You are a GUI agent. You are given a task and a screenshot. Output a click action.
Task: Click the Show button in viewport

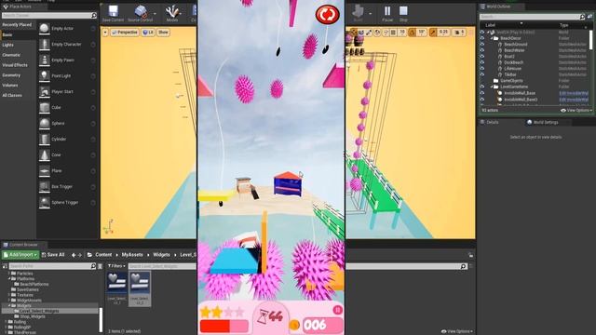(163, 33)
